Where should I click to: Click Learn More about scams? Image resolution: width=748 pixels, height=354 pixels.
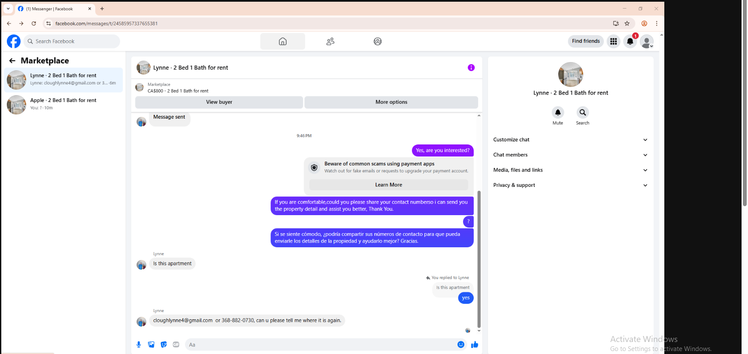[x=389, y=185]
